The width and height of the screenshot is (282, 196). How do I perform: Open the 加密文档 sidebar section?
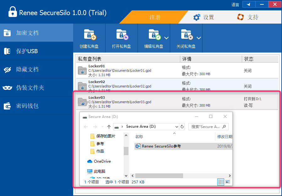point(36,33)
